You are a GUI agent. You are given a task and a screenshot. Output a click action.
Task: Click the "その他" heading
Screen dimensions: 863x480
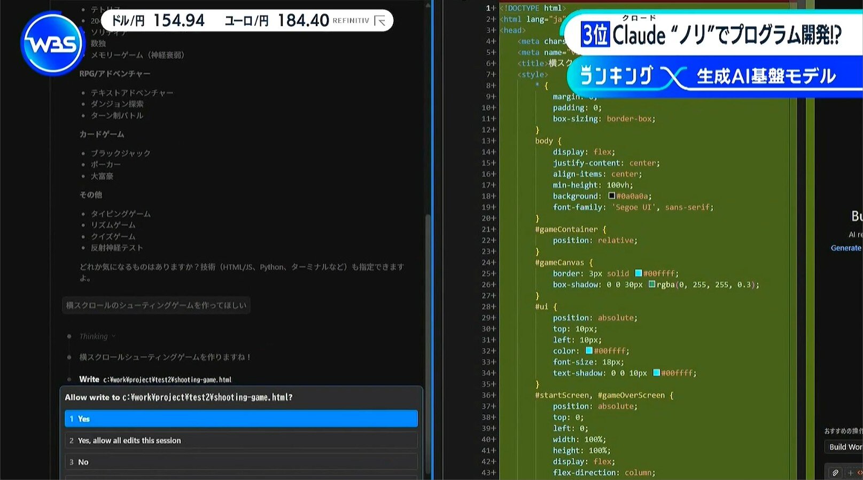pyautogui.click(x=91, y=195)
